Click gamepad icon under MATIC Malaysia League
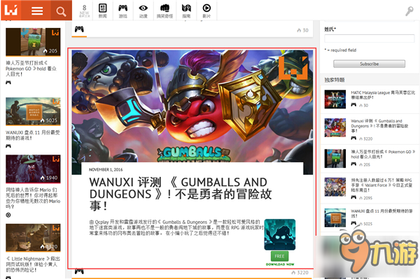420x279 pixels. pos(353,105)
